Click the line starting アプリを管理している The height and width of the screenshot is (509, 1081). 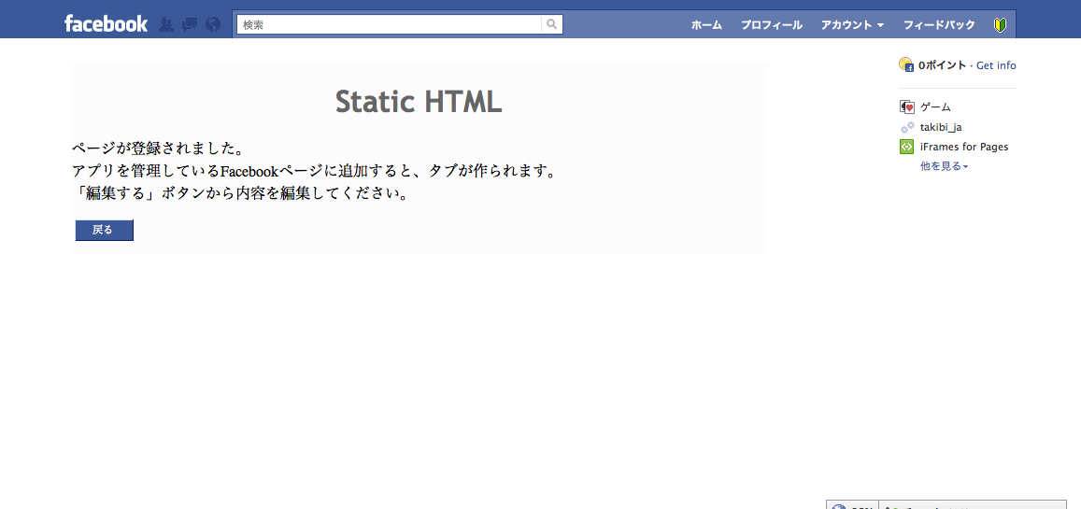point(314,171)
